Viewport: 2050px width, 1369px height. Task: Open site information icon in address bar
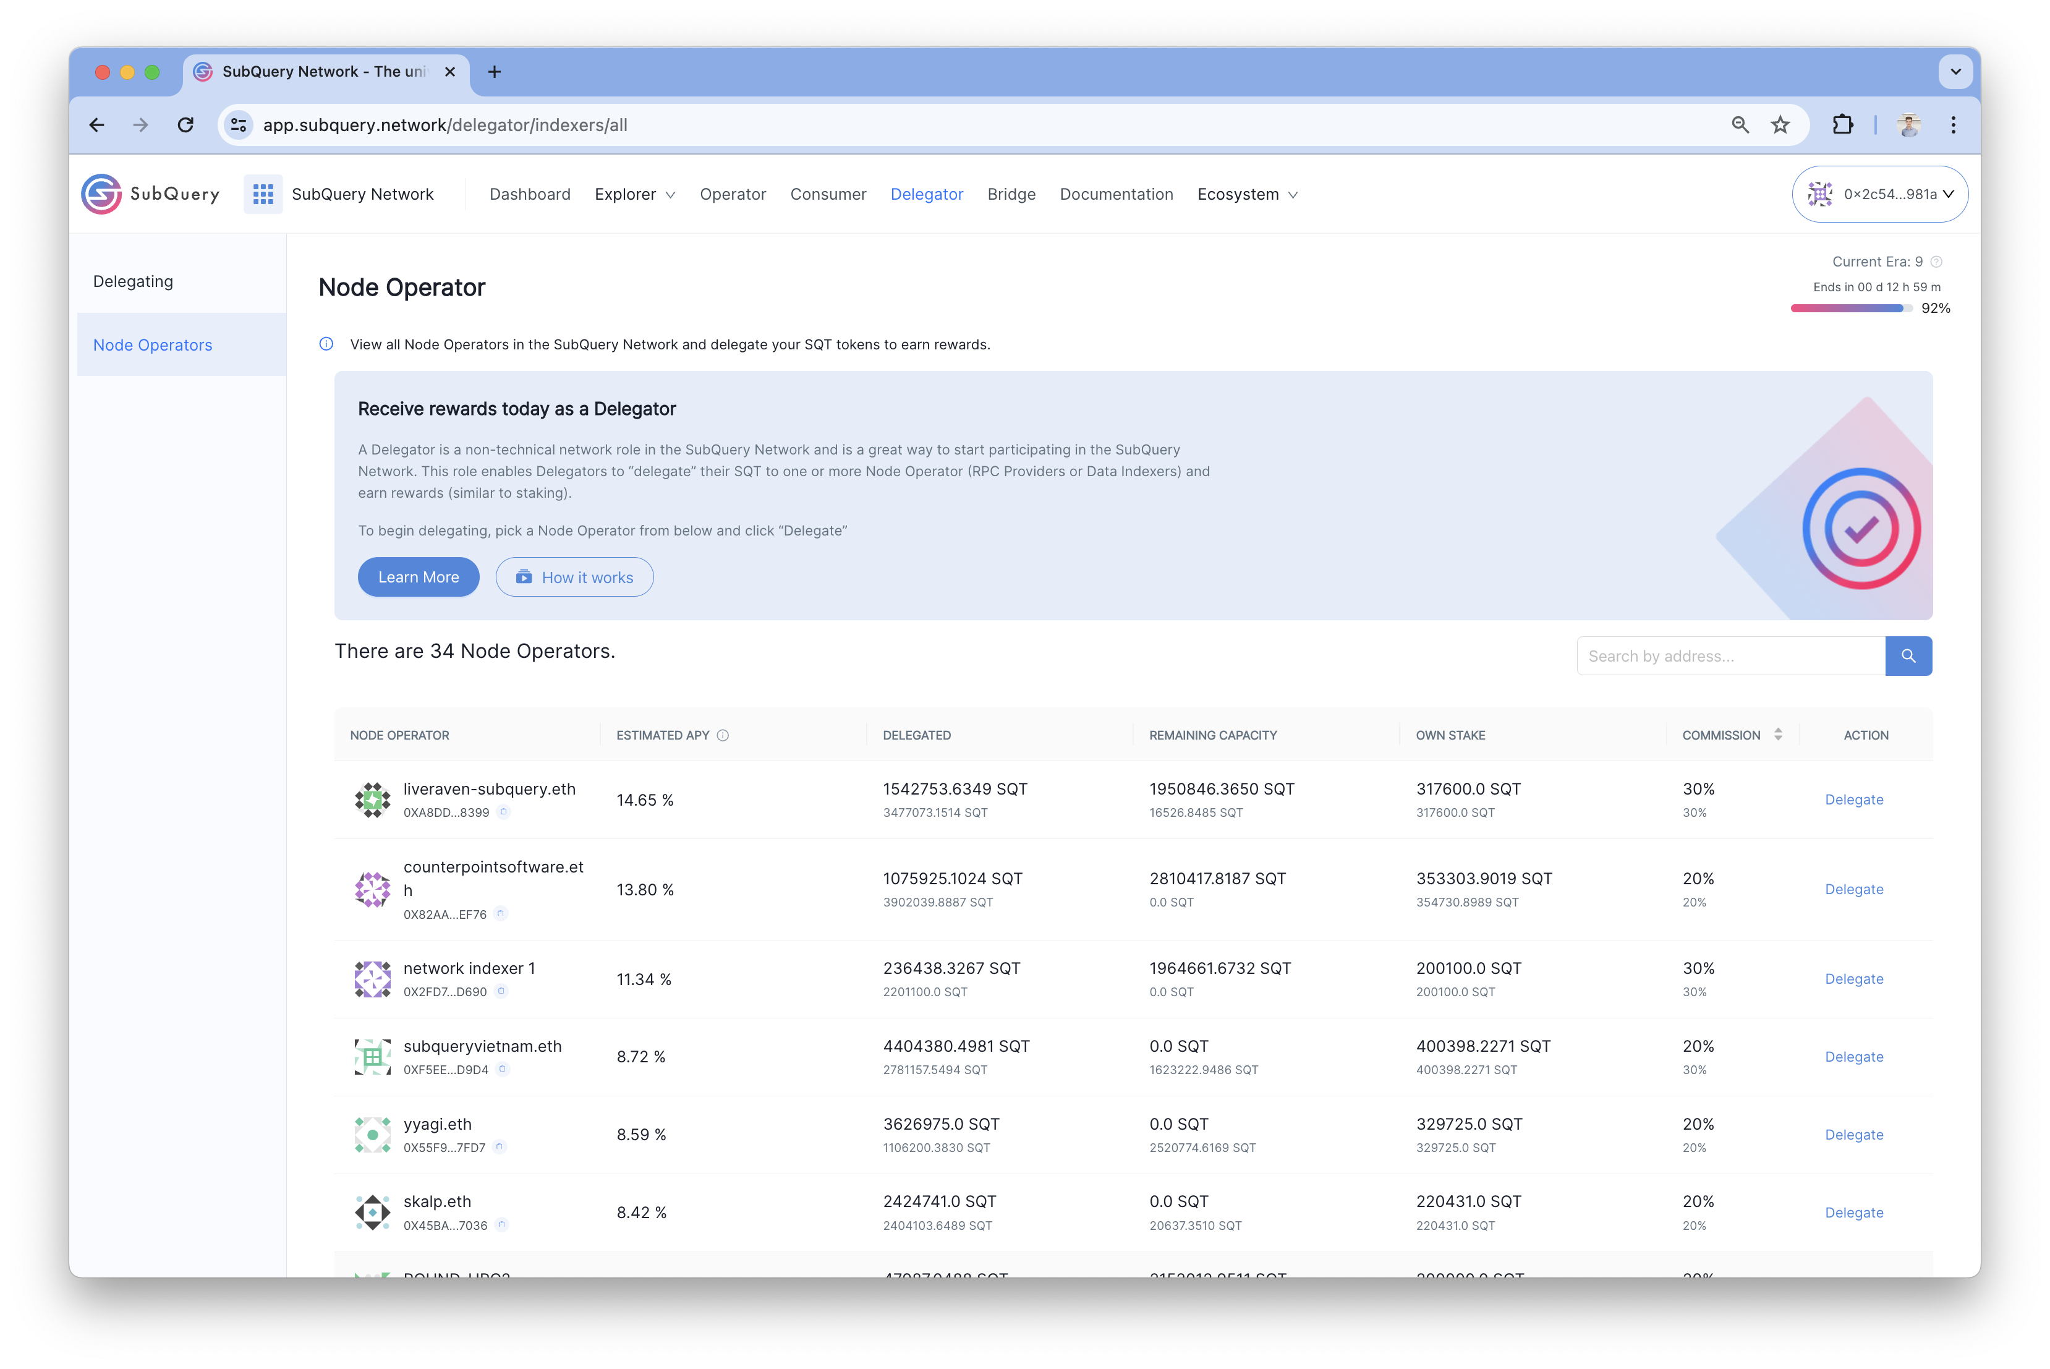238,125
